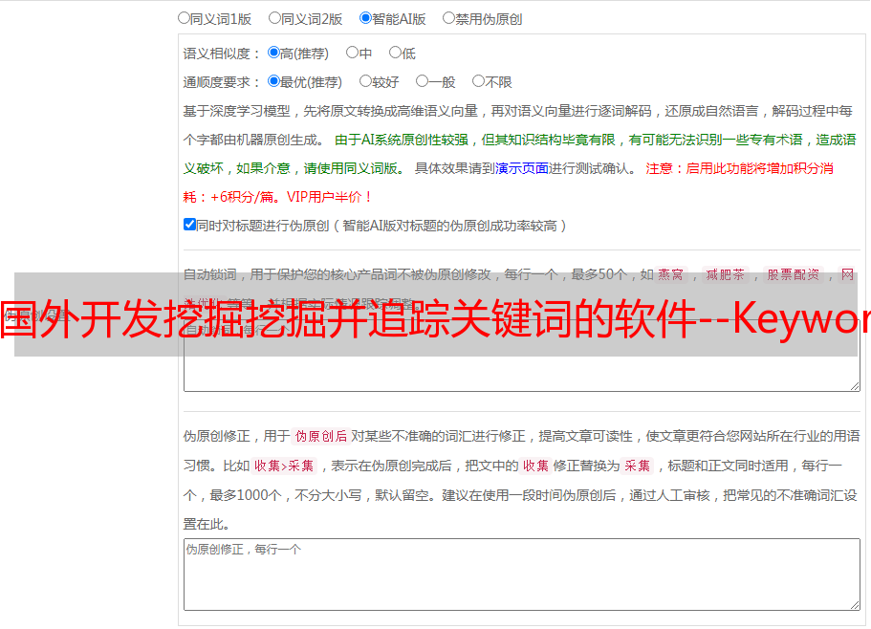This screenshot has height=629, width=871.
Task: Grab the resize handle of 伪原创修正 textarea
Action: pyautogui.click(x=855, y=605)
